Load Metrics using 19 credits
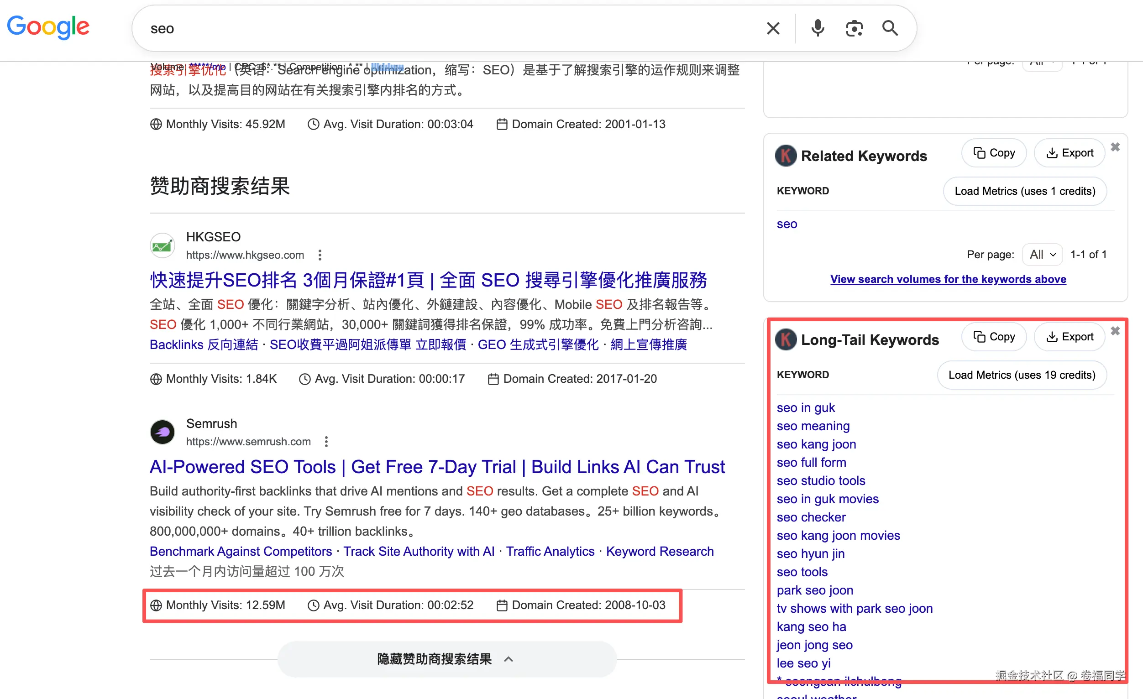Screen dimensions: 1143x699 point(1022,375)
